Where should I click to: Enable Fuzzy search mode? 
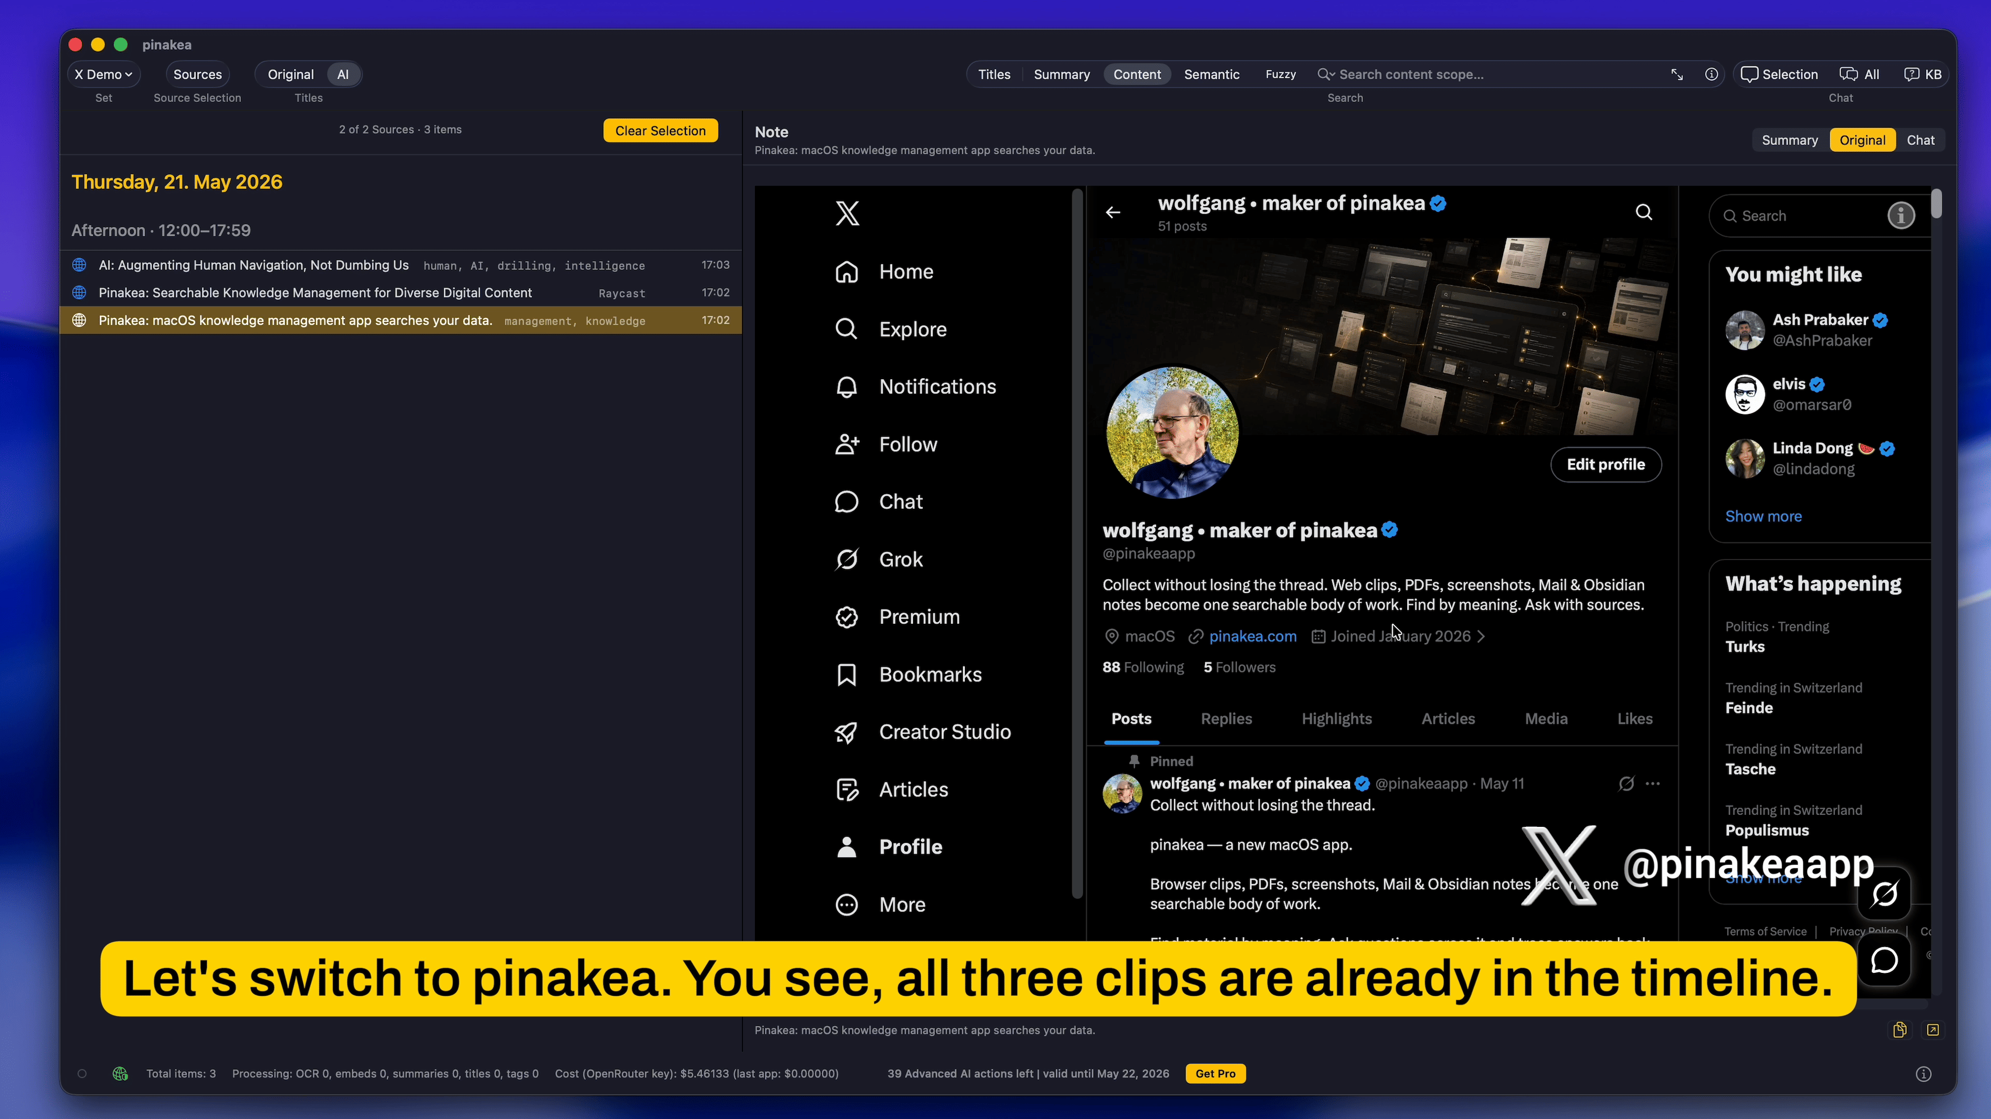[x=1280, y=74]
